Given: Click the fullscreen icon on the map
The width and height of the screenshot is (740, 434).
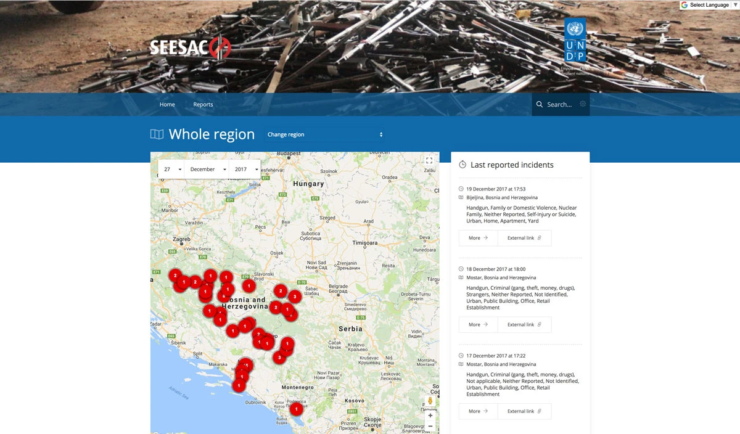Looking at the screenshot, I should tap(429, 160).
